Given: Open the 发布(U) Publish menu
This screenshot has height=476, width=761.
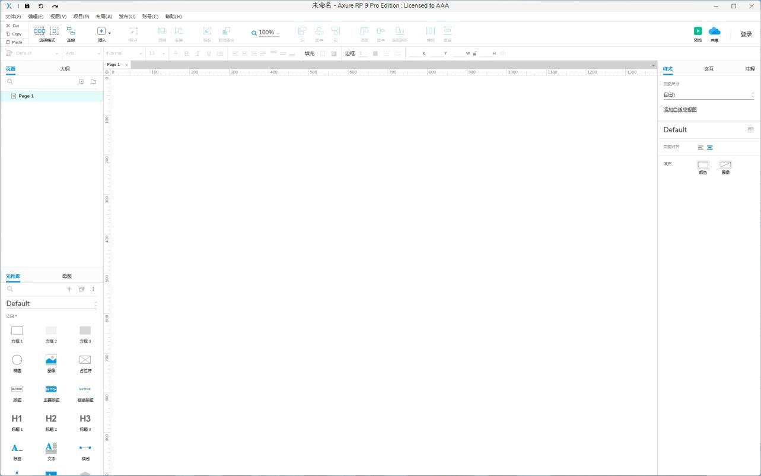Looking at the screenshot, I should (127, 17).
